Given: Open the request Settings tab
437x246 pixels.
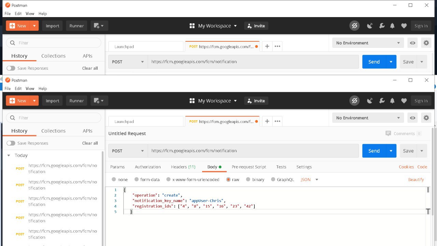Looking at the screenshot, I should 304,167.
